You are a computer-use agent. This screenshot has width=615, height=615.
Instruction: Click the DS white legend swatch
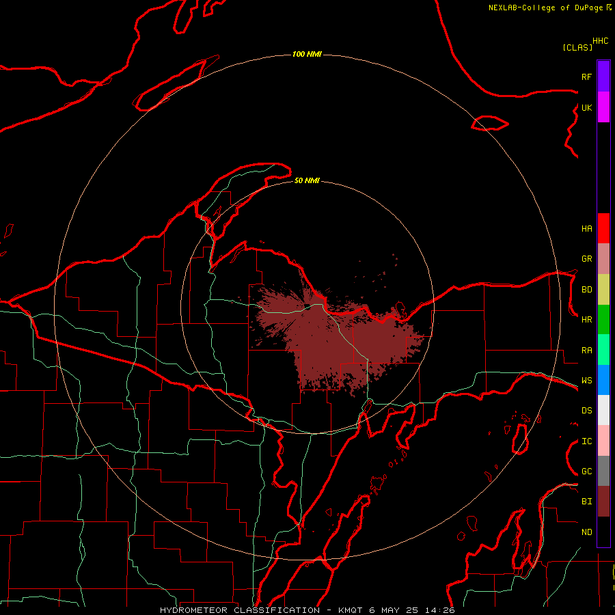[603, 410]
